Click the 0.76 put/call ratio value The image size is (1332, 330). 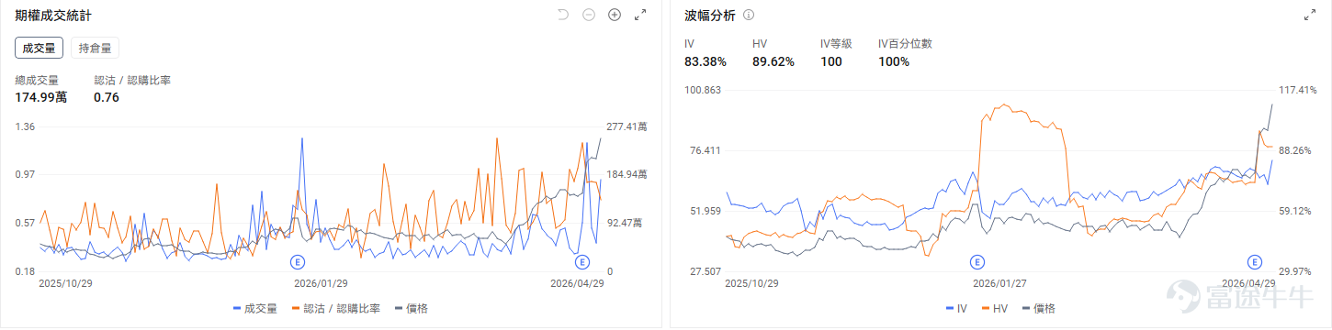(107, 97)
